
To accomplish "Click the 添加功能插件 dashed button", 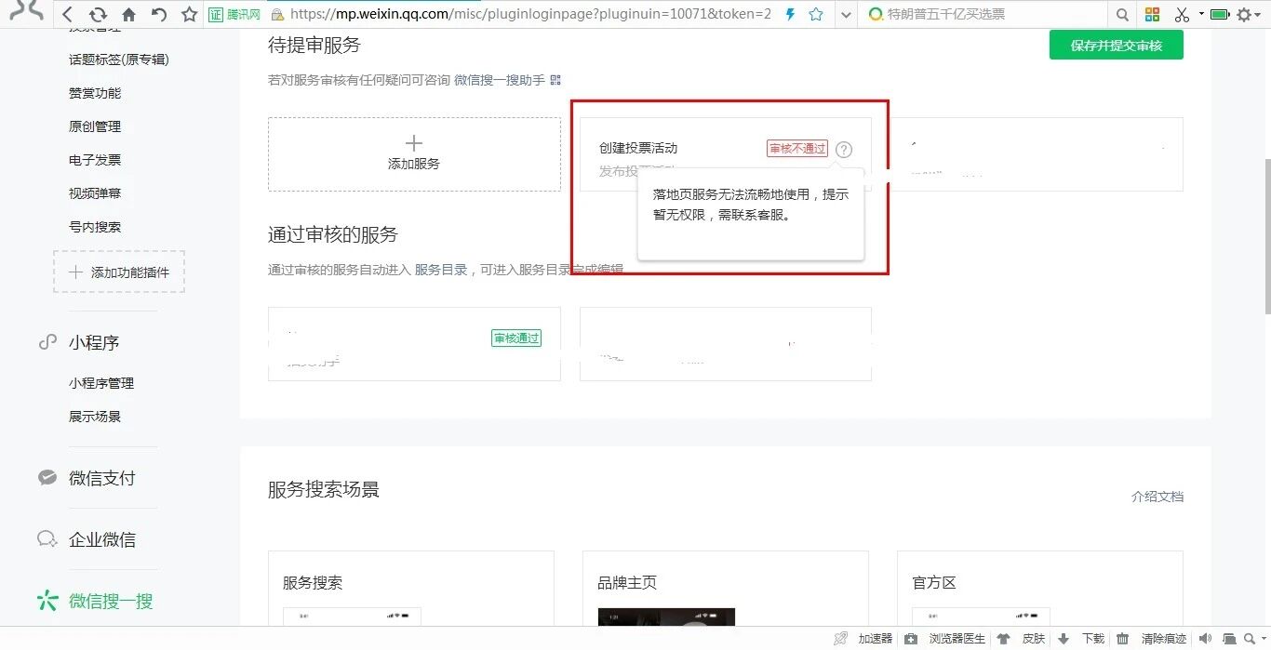I will click(x=119, y=272).
